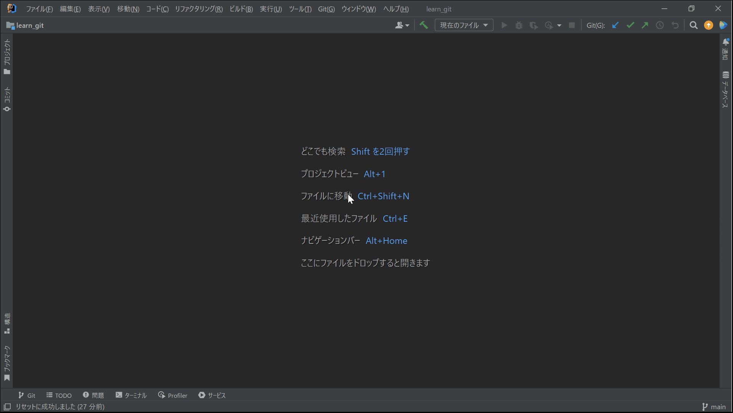Screen dimensions: 733x413
Task: Follow the どこでも検索 Shift shortcut link
Action: [380, 151]
